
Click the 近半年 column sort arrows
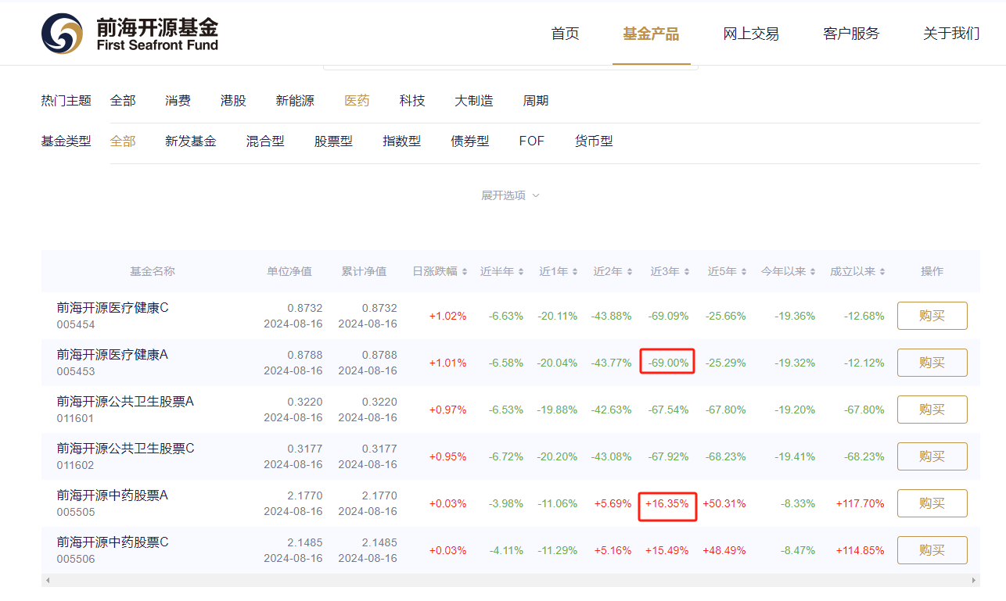(519, 271)
